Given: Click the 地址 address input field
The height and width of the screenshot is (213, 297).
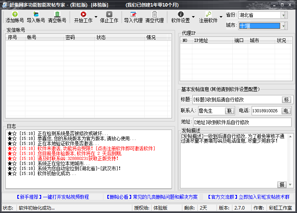Looking at the screenshot, I should (241, 122).
